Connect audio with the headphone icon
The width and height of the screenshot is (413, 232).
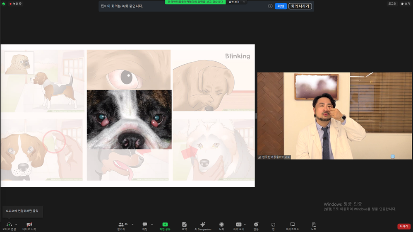pyautogui.click(x=9, y=226)
